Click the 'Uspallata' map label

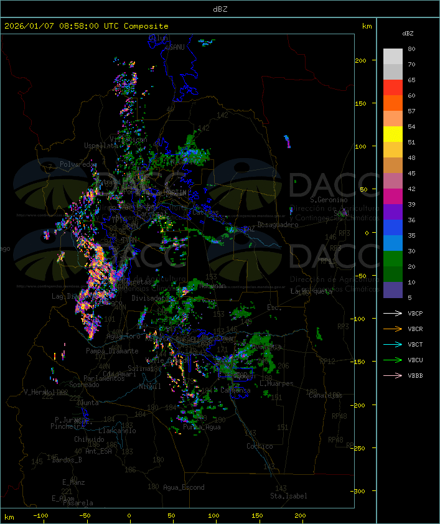(101, 146)
